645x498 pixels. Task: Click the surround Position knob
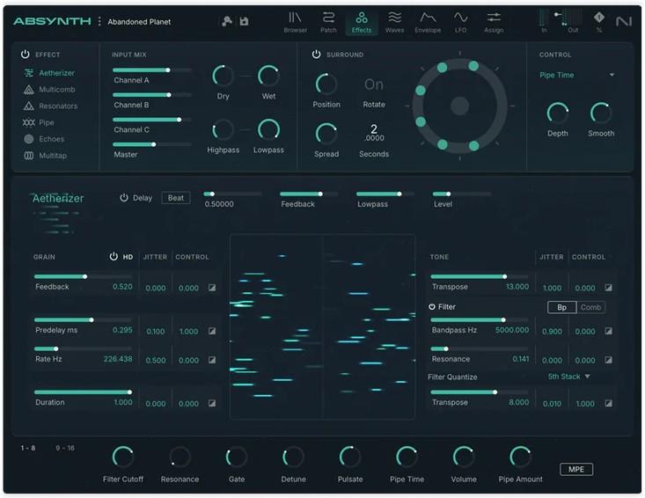[x=326, y=84]
